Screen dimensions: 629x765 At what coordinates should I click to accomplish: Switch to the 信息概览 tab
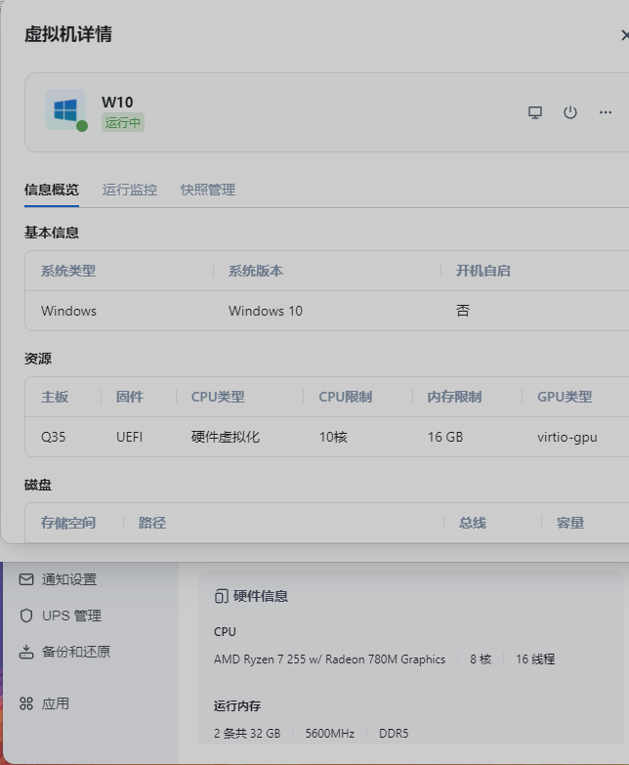coord(52,190)
